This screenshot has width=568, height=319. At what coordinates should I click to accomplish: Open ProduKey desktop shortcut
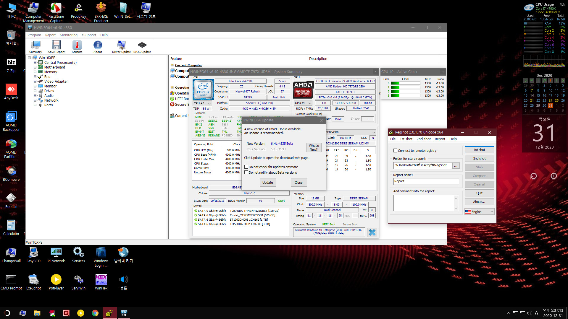coord(78,10)
